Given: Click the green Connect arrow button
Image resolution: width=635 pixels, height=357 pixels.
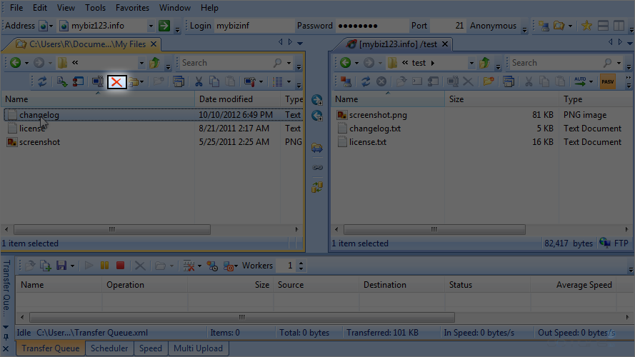Looking at the screenshot, I should click(164, 26).
